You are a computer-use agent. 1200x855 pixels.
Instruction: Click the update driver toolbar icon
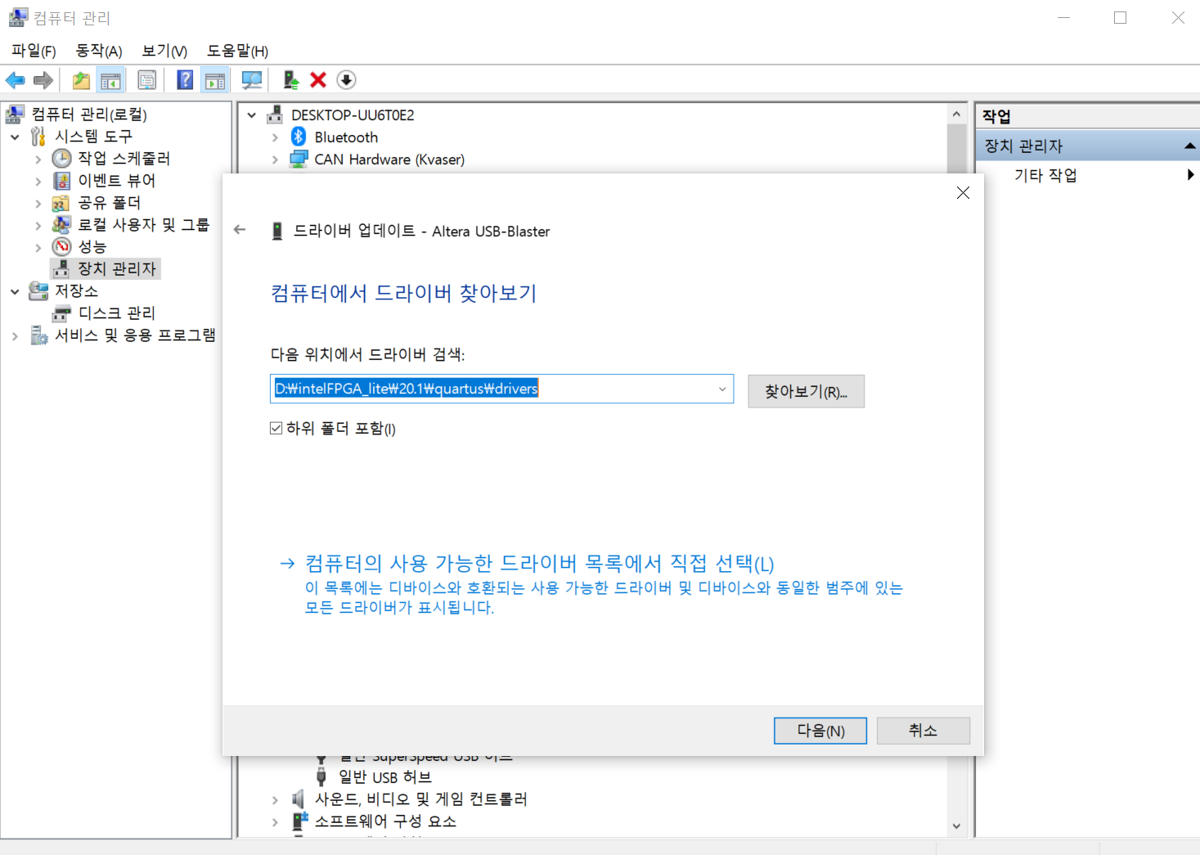tap(290, 79)
